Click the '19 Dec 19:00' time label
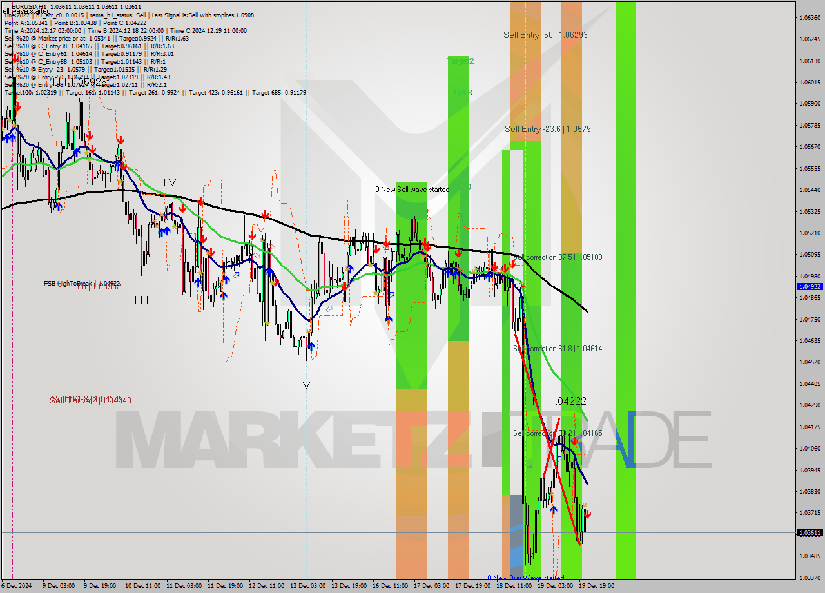The width and height of the screenshot is (825, 593). click(x=596, y=586)
